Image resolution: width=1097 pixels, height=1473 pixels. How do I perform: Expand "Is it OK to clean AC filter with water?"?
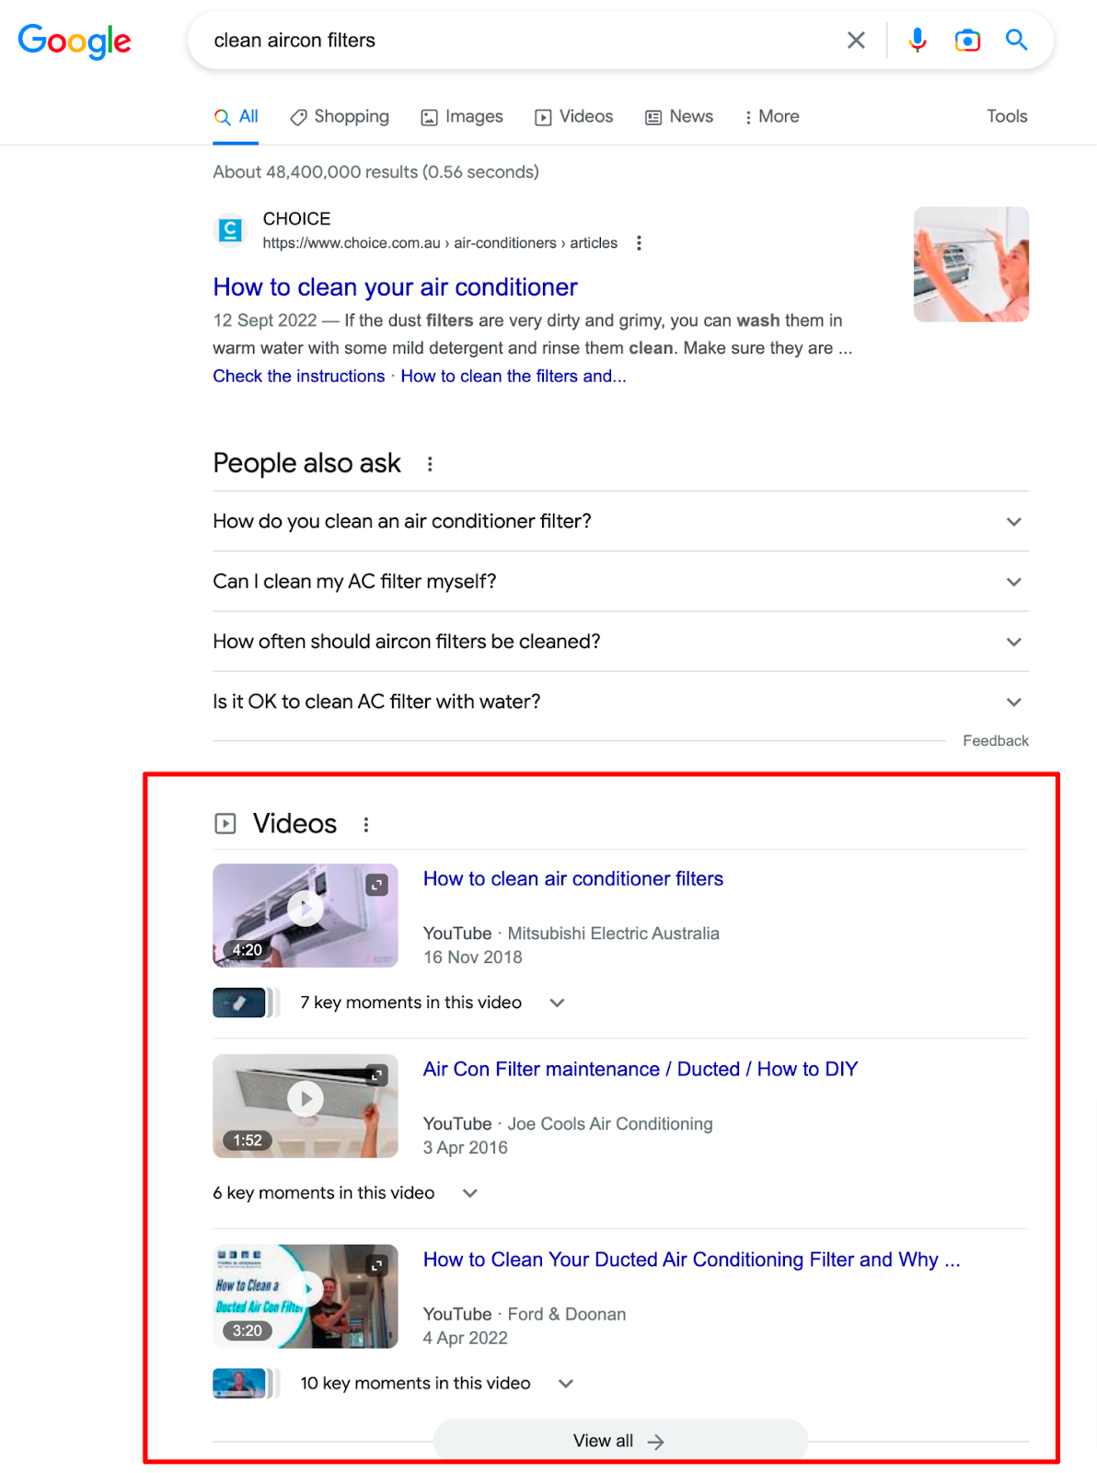pyautogui.click(x=620, y=702)
